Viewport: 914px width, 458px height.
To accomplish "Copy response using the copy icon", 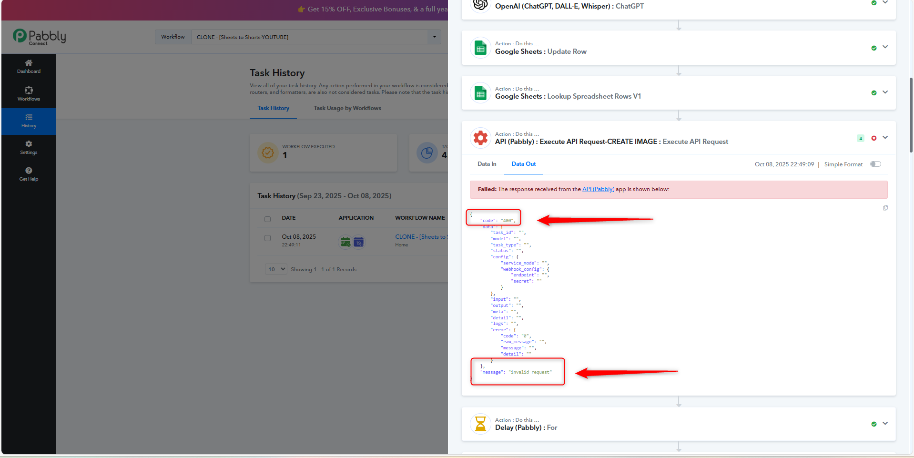I will click(x=885, y=208).
